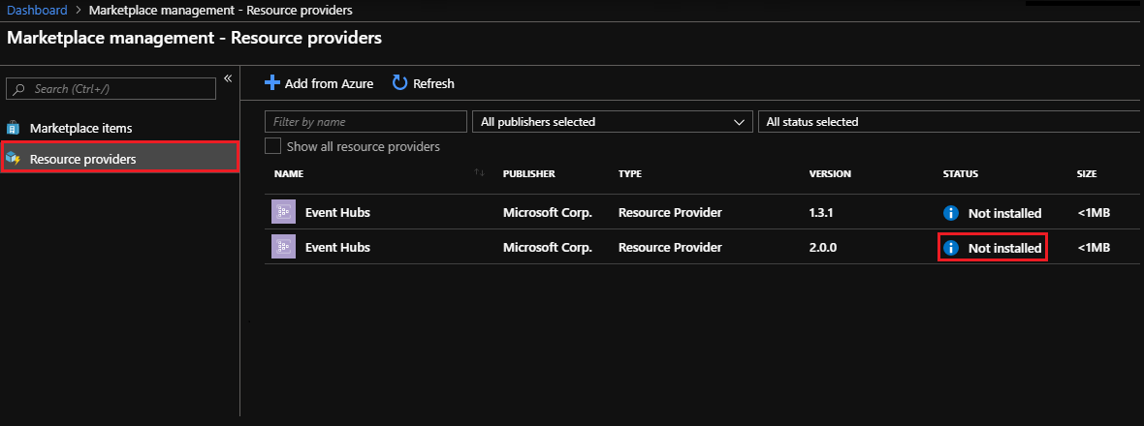Open the All status selected dropdown
Viewport: 1144px width, 426px height.
click(950, 122)
